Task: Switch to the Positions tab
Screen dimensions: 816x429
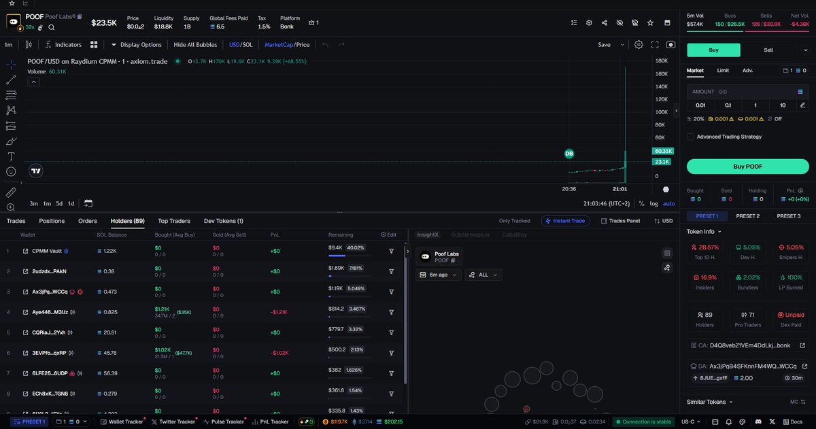Action: [52, 221]
